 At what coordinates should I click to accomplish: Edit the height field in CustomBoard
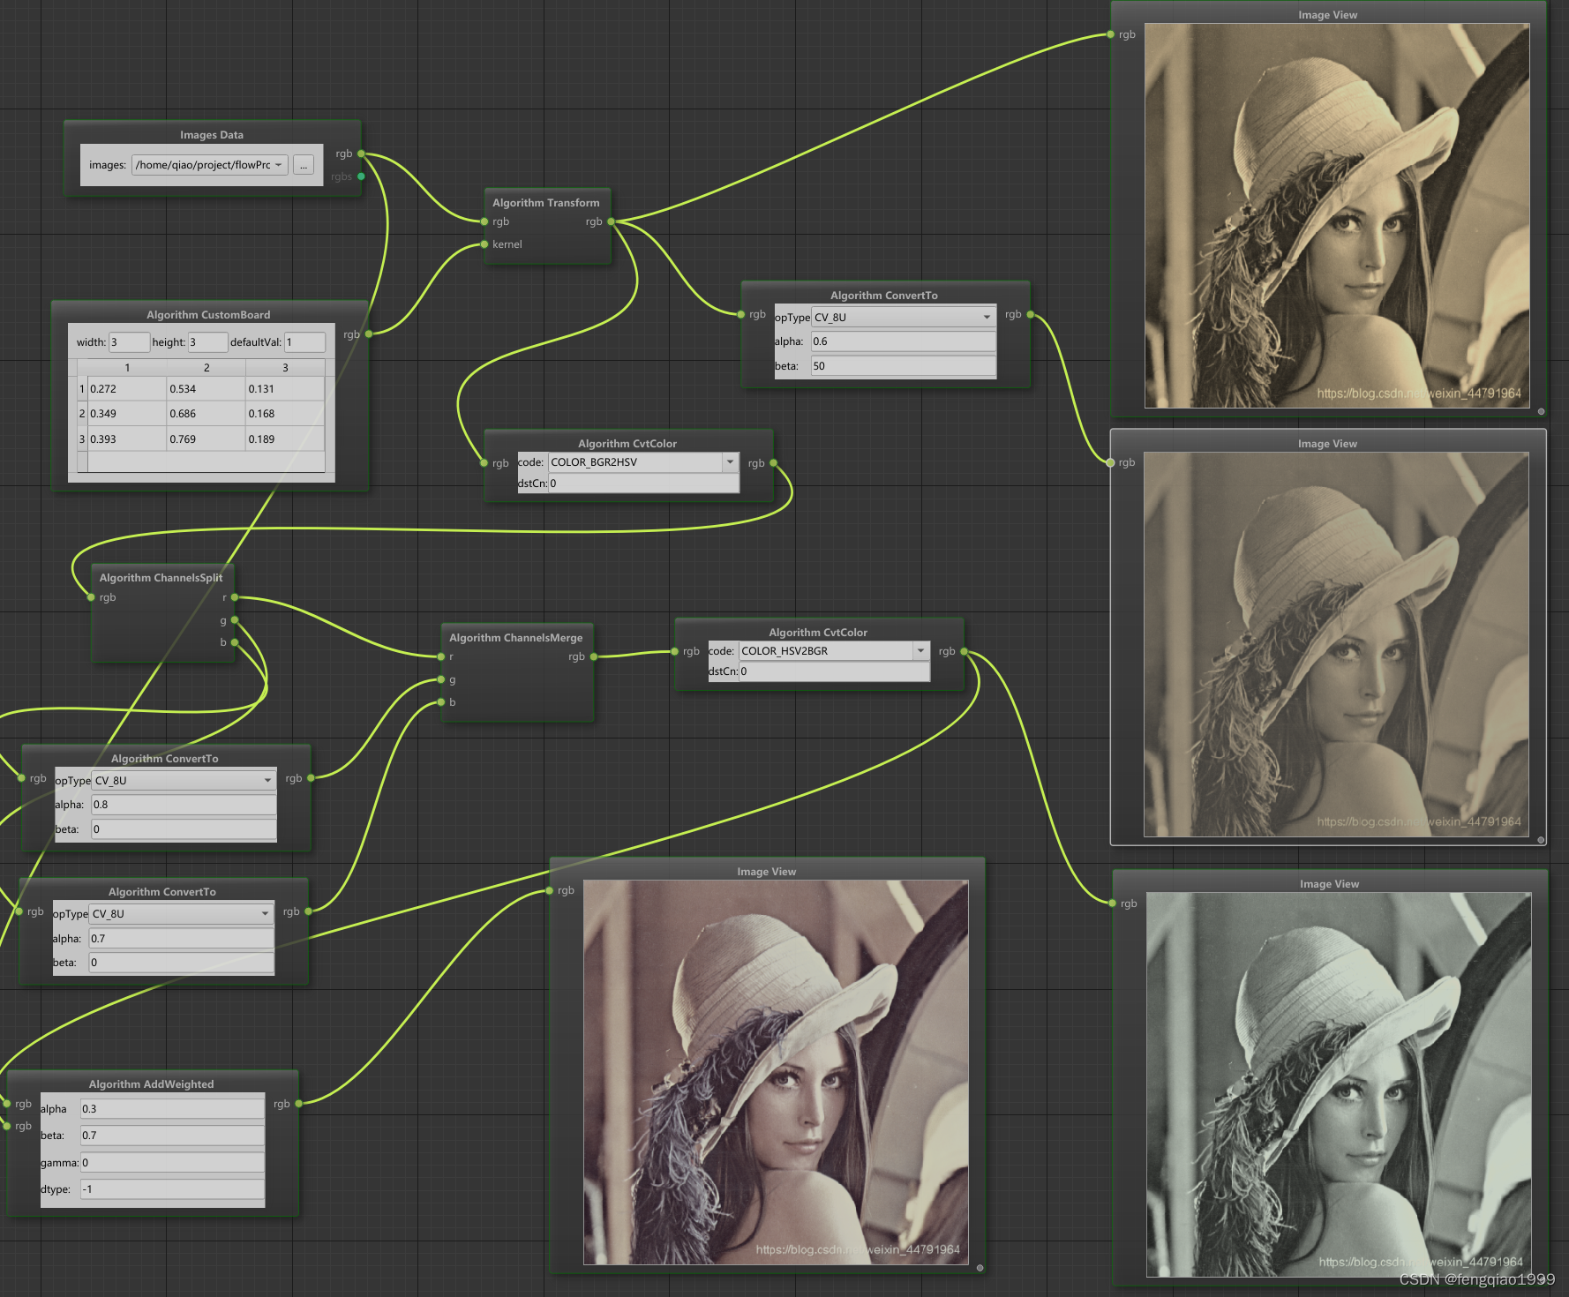[207, 342]
